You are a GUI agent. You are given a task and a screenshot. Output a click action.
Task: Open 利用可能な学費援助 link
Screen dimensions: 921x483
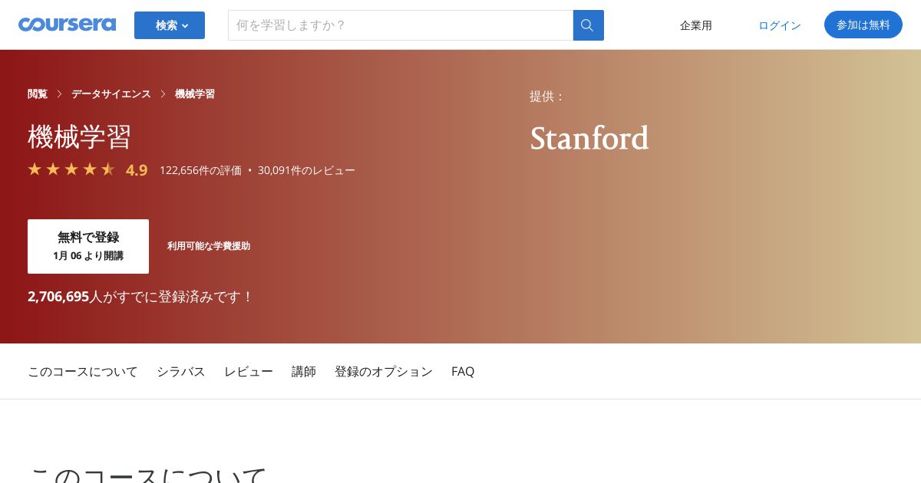pos(209,246)
